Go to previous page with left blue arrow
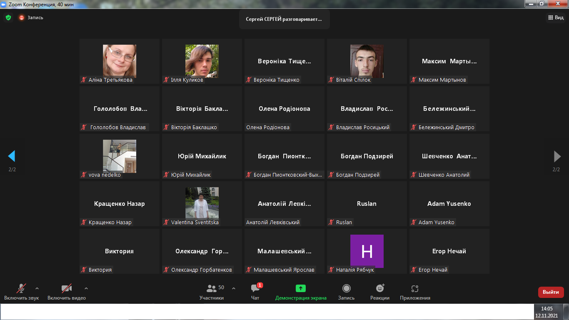The height and width of the screenshot is (320, 569). (12, 156)
